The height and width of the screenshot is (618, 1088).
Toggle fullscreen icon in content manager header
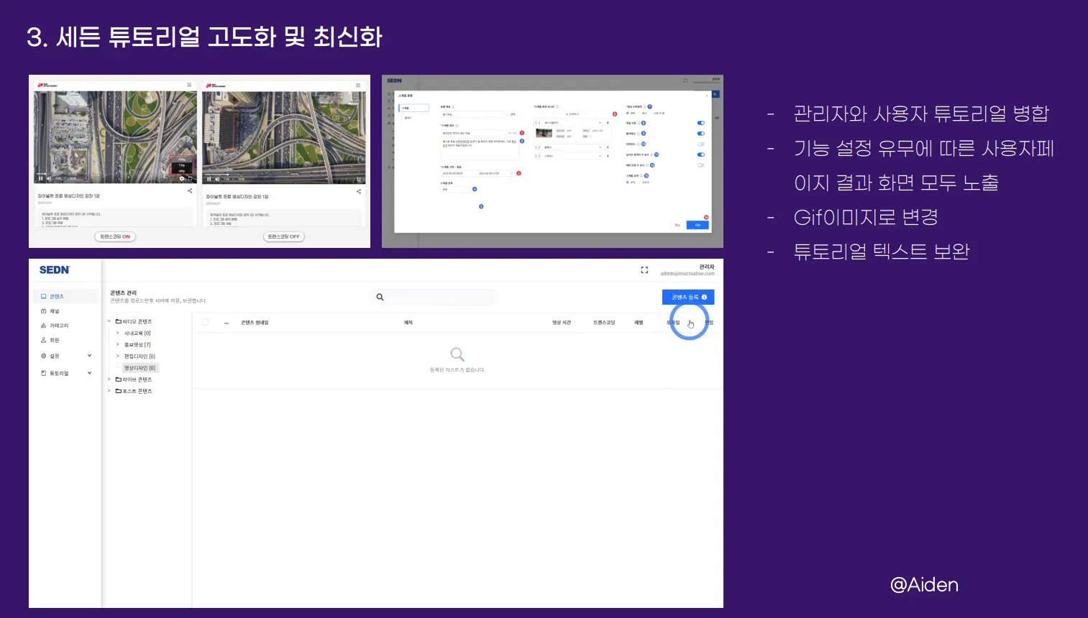pos(644,270)
